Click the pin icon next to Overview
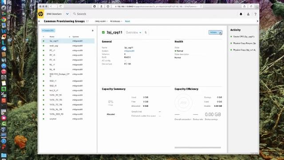Viewport: 284px width, 160px height. [x=146, y=32]
